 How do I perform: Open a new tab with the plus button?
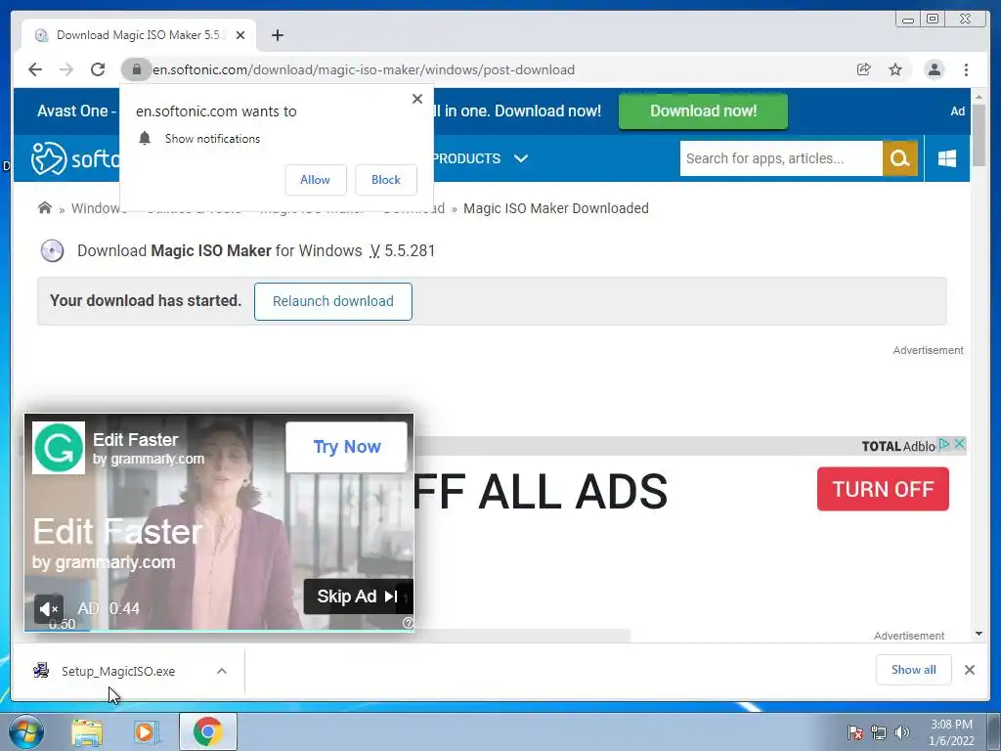tap(277, 35)
